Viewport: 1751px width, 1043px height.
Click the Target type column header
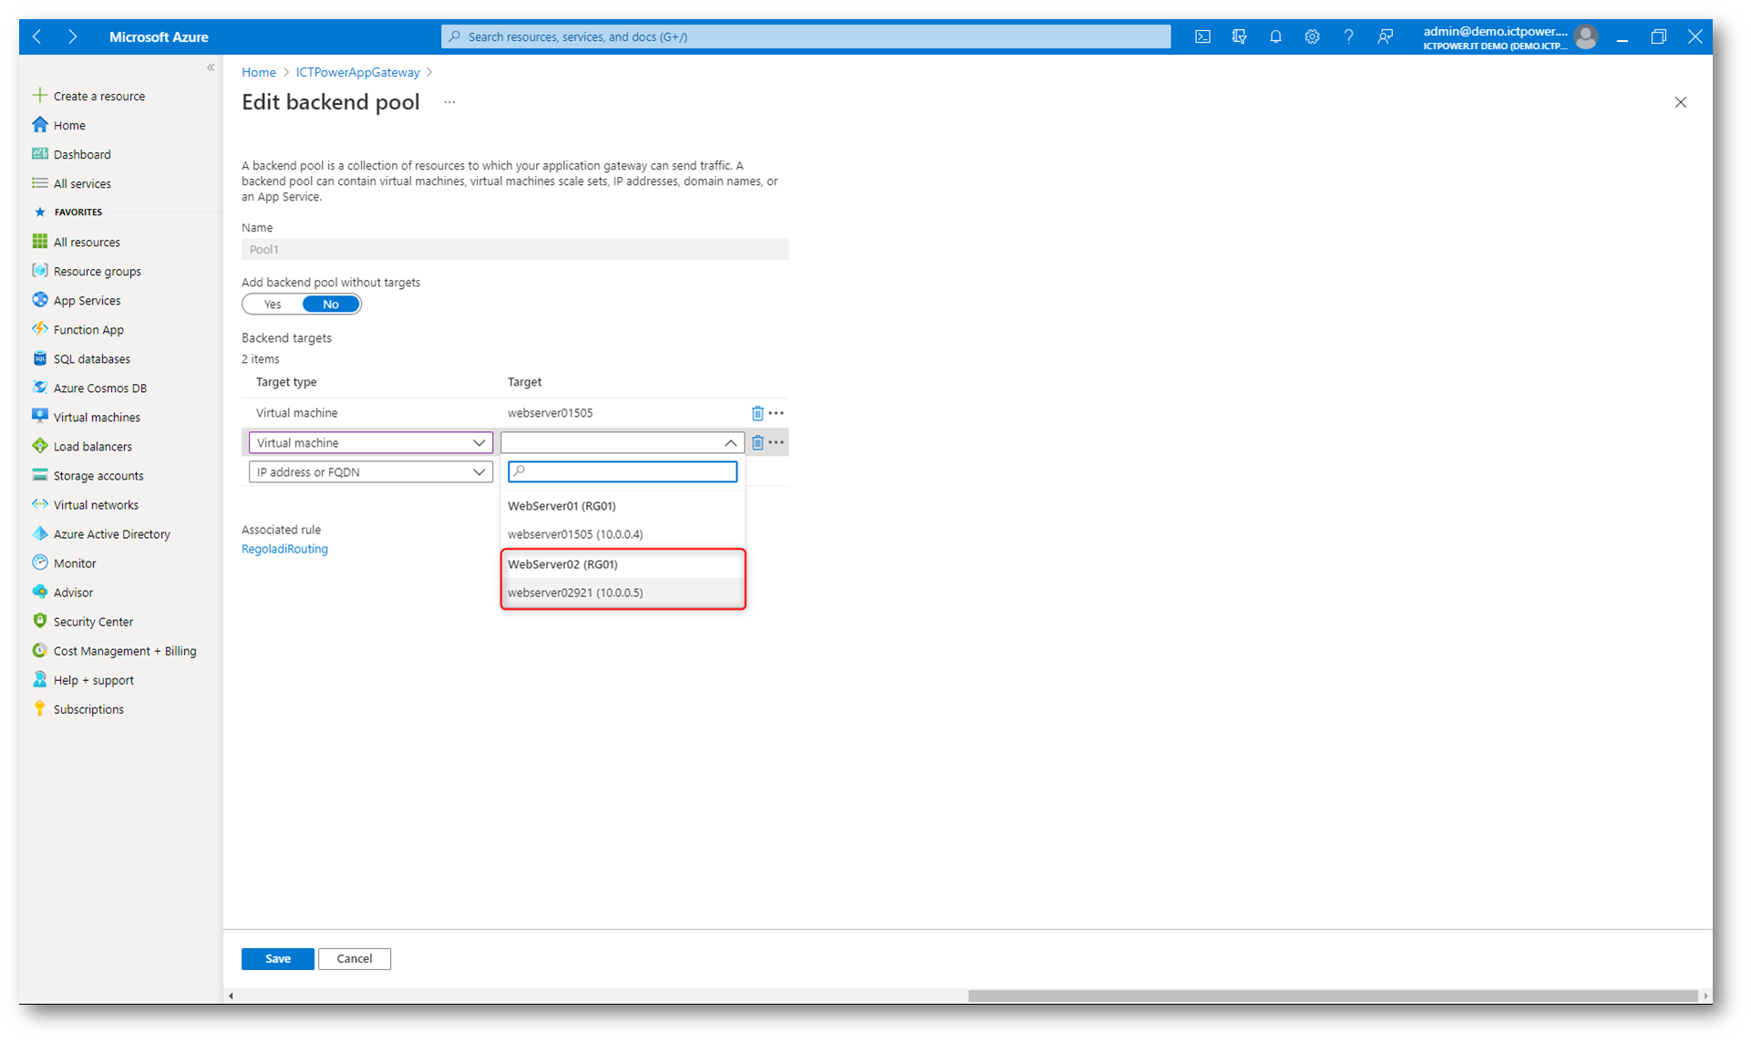click(x=286, y=382)
